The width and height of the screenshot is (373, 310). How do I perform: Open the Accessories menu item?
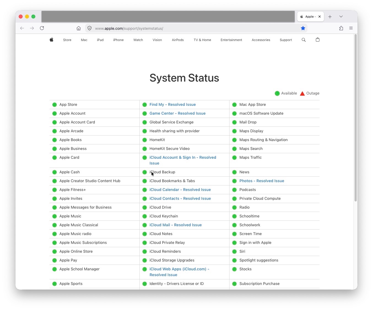pyautogui.click(x=261, y=40)
